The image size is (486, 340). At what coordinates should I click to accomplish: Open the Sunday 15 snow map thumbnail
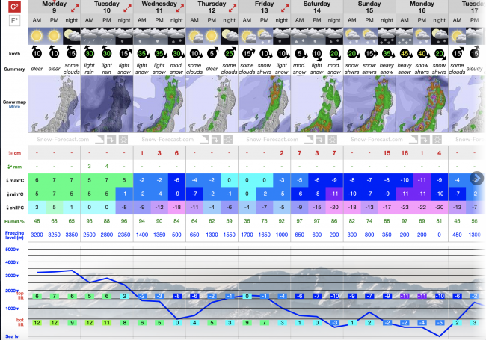coord(369,105)
